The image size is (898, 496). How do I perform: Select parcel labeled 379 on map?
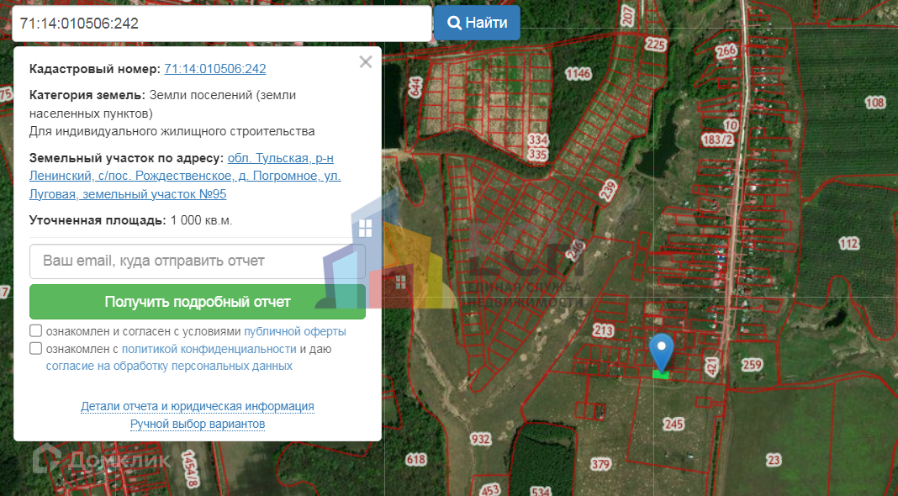click(x=600, y=464)
